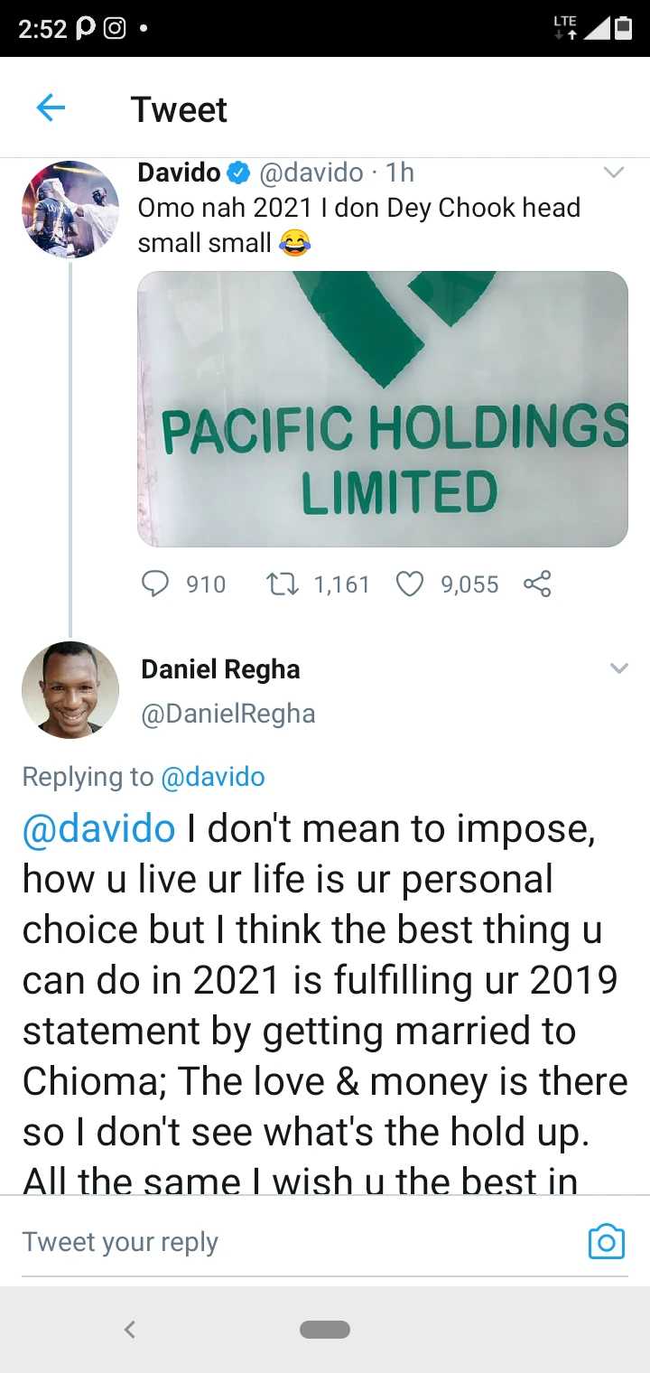Share Davido's tweet

537,584
